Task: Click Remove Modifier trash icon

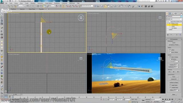Action: [177, 35]
